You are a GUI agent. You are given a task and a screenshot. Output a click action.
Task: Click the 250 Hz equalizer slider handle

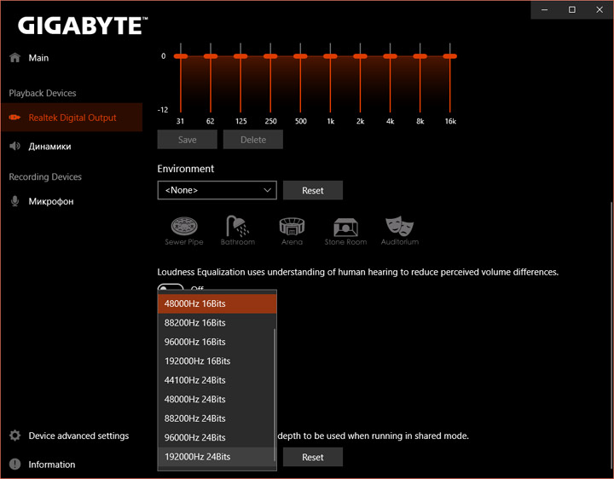(270, 56)
